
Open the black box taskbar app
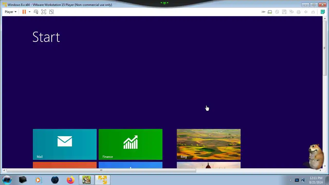click(x=23, y=180)
